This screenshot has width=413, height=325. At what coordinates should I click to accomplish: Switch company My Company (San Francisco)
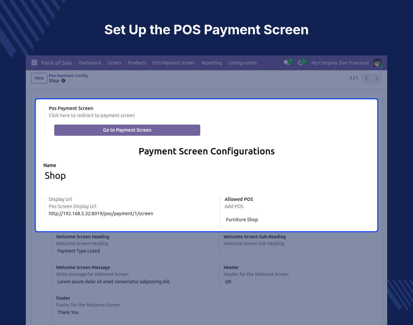coord(340,63)
